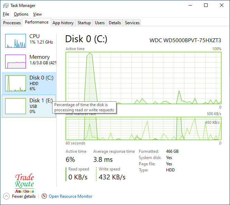Click the Page file Yes value

point(169,164)
